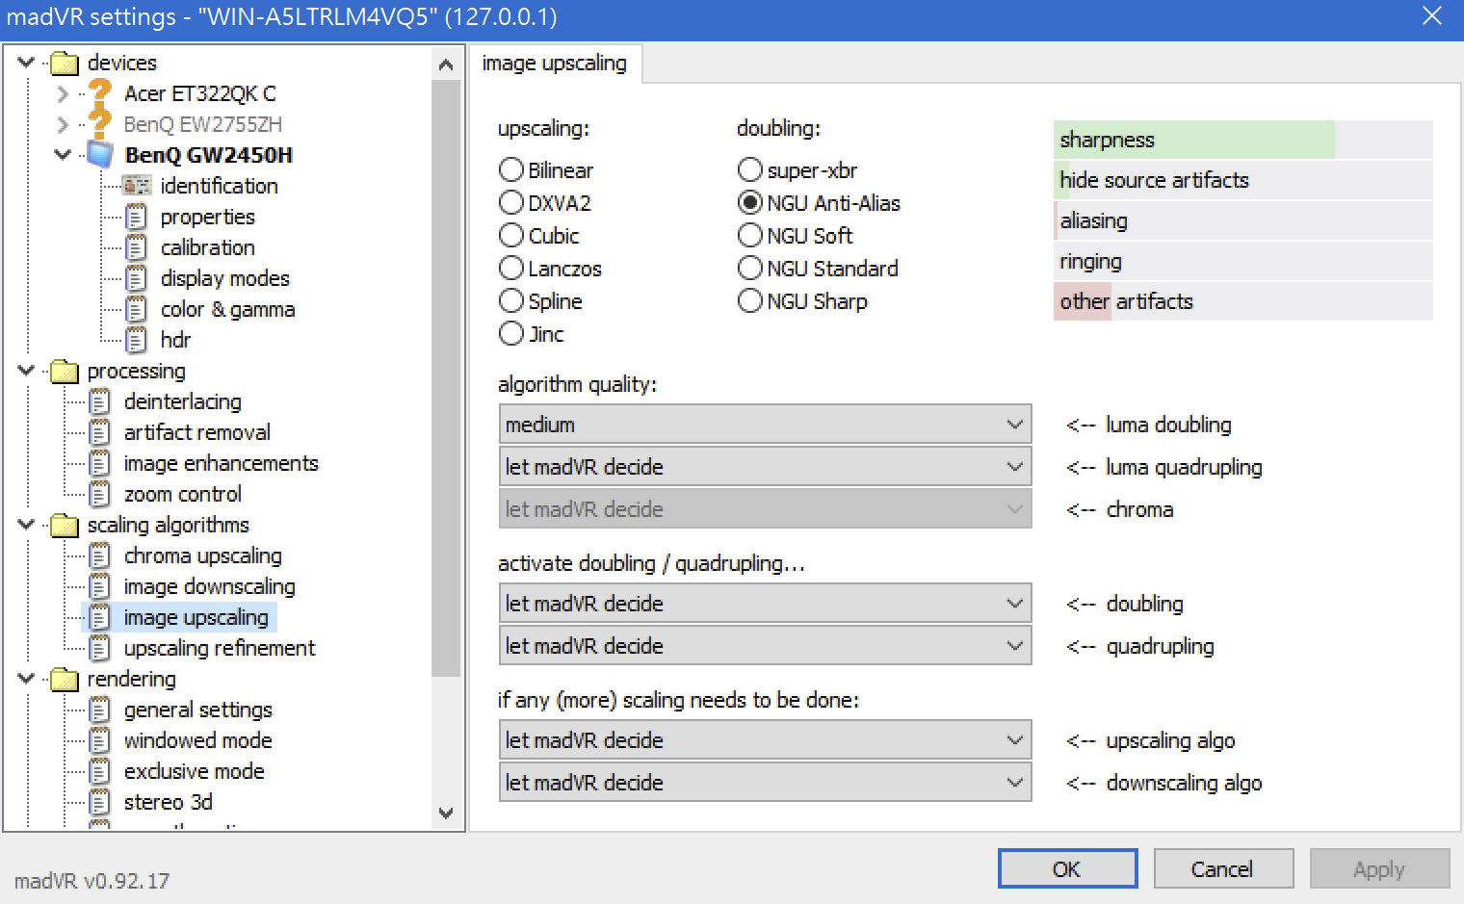Screen dimensions: 1464x904
Task: Click the devices folder icon
Action: [65, 64]
